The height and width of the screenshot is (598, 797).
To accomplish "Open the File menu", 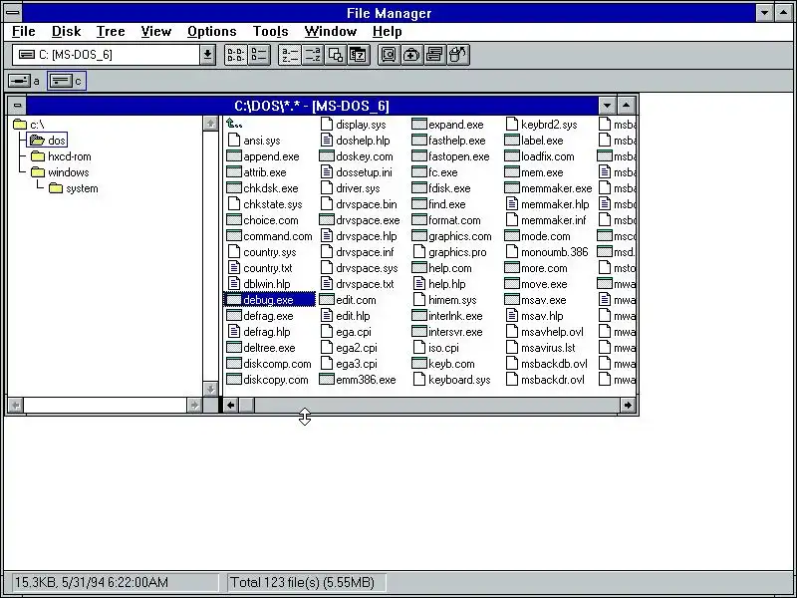I will [x=23, y=32].
